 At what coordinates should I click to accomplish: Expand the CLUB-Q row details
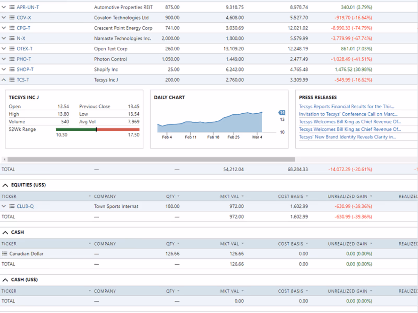[4, 206]
